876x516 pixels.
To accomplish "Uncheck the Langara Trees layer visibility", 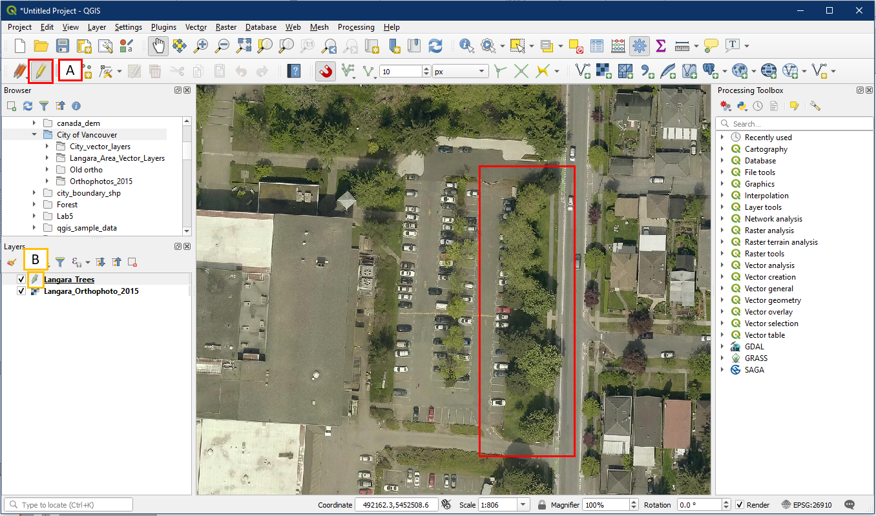I will pyautogui.click(x=21, y=280).
